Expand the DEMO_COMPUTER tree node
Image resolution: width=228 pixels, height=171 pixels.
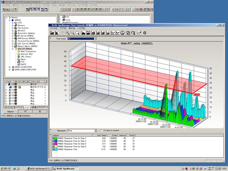click(x=9, y=67)
